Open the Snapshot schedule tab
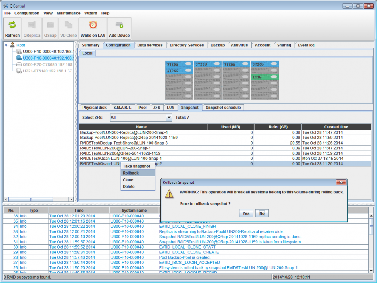This screenshot has height=283, width=377. coord(223,108)
